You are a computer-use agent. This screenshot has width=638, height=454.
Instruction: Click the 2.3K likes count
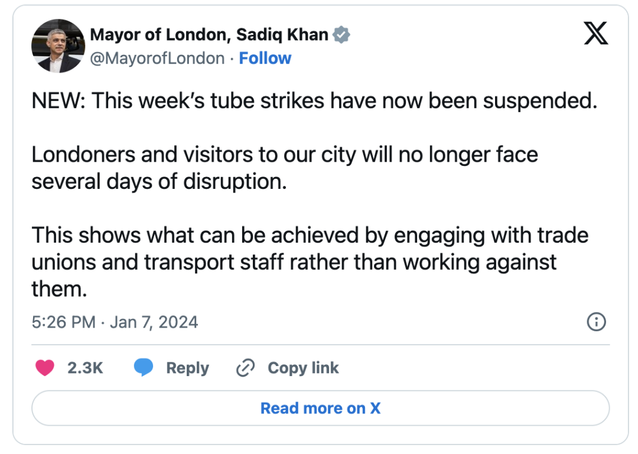[85, 368]
